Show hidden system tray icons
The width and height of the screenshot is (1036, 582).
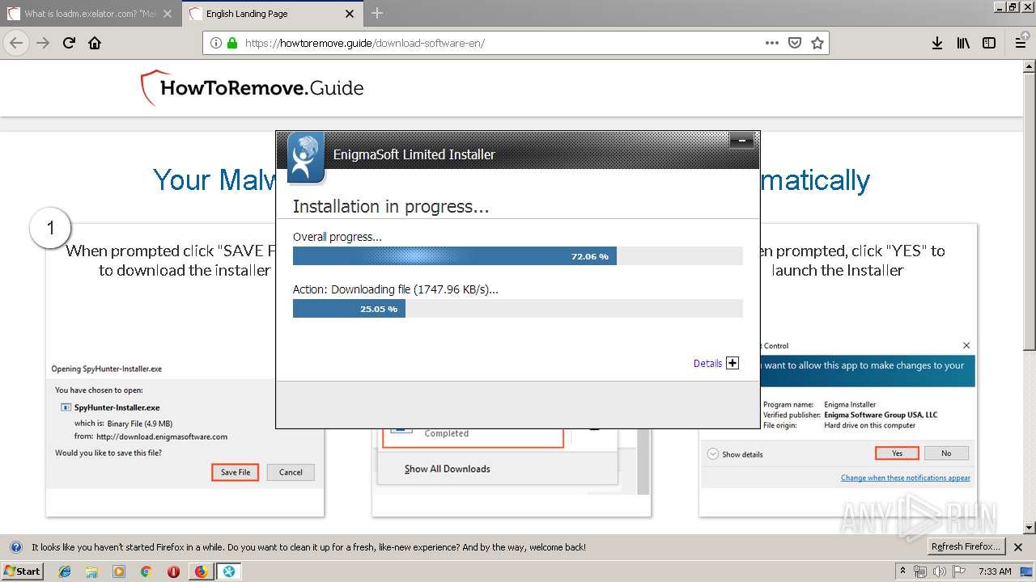(x=902, y=571)
